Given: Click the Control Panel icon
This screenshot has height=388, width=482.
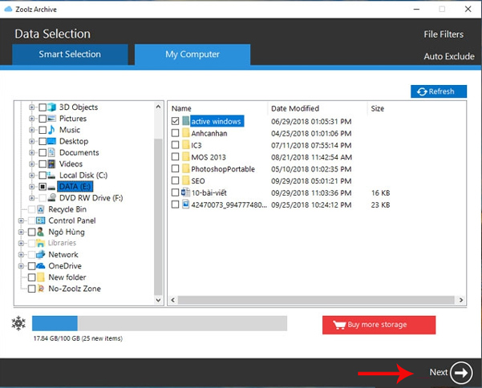Looking at the screenshot, I should 41,220.
